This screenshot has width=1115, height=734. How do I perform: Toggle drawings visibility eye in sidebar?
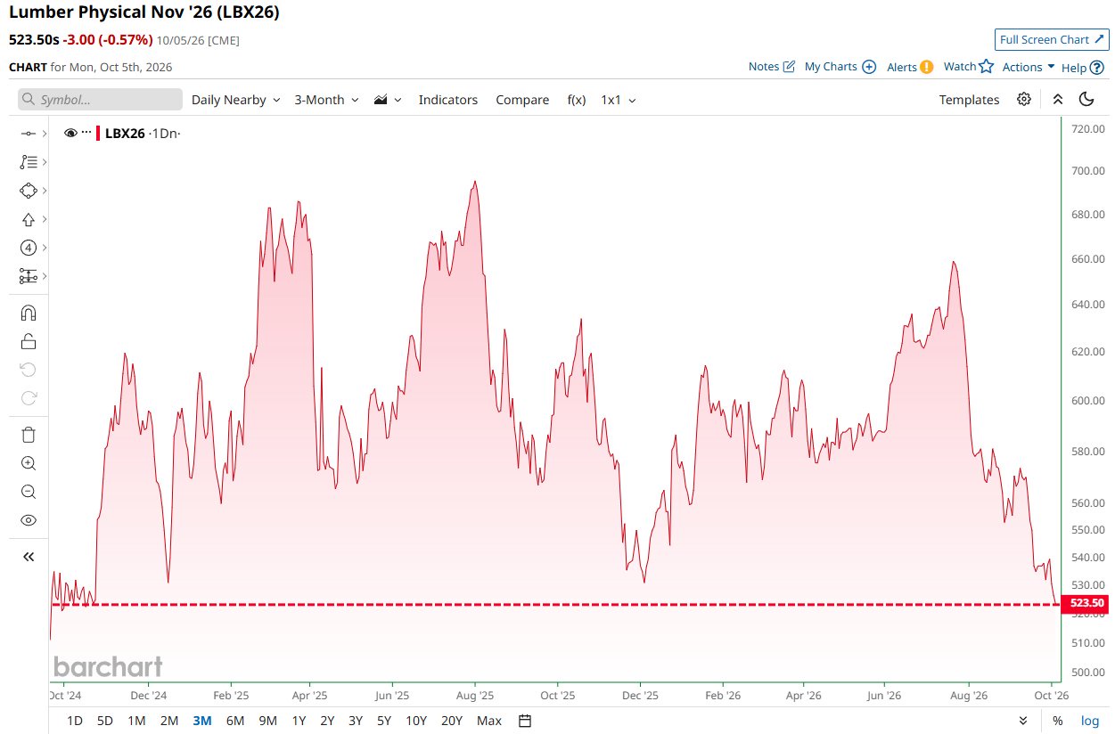click(28, 520)
